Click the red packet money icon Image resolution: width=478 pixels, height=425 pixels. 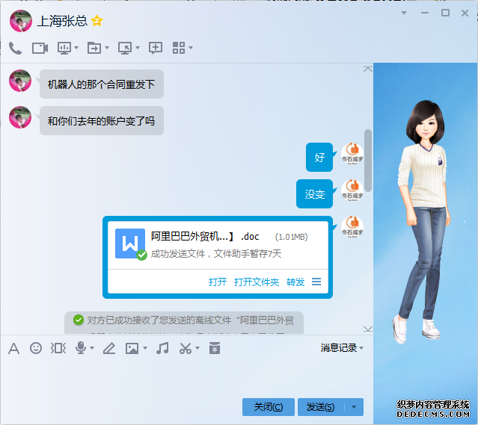(215, 348)
